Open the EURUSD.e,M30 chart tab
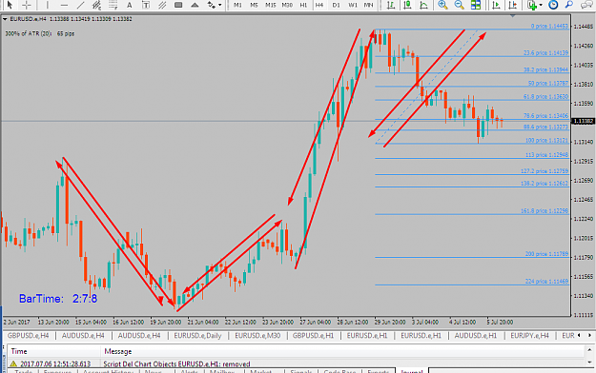Screen dimensions: 596x373 (257, 336)
